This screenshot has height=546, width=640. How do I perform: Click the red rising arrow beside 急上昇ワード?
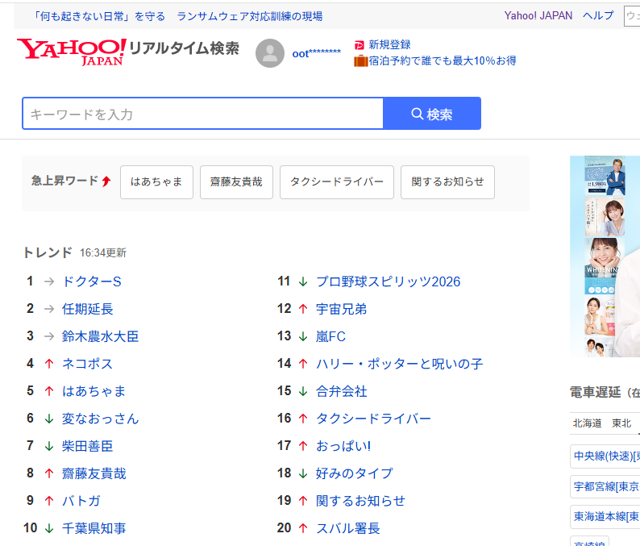pyautogui.click(x=106, y=181)
